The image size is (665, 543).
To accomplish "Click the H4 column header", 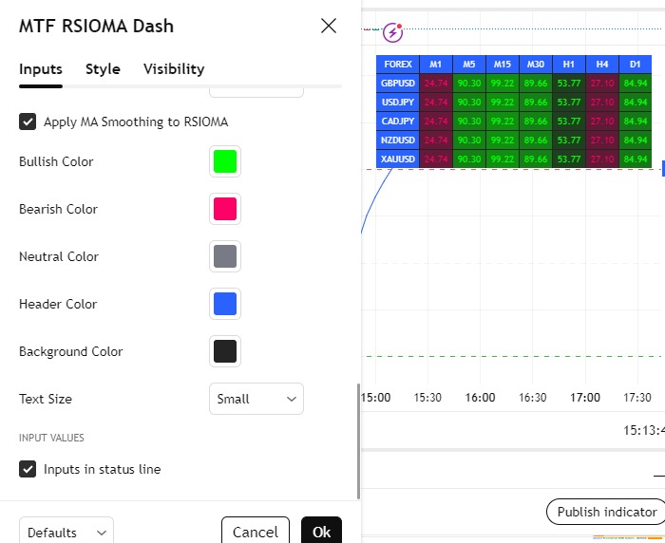I will (x=602, y=65).
